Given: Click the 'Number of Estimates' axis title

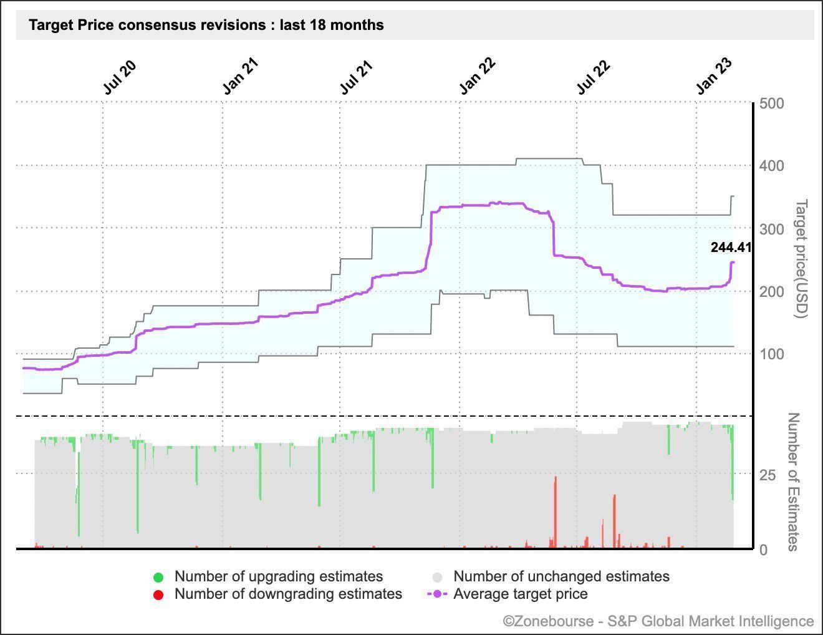Looking at the screenshot, I should click(x=793, y=482).
